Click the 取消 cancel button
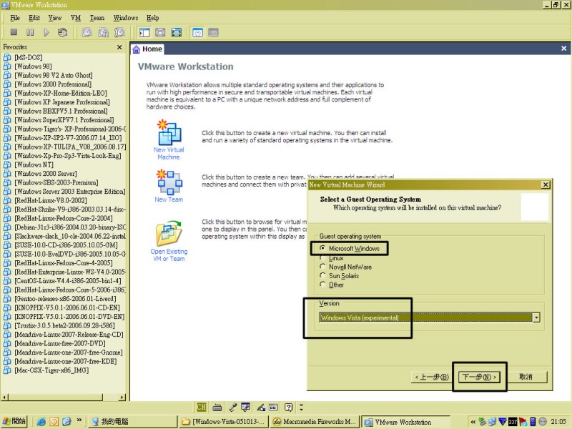 [526, 377]
